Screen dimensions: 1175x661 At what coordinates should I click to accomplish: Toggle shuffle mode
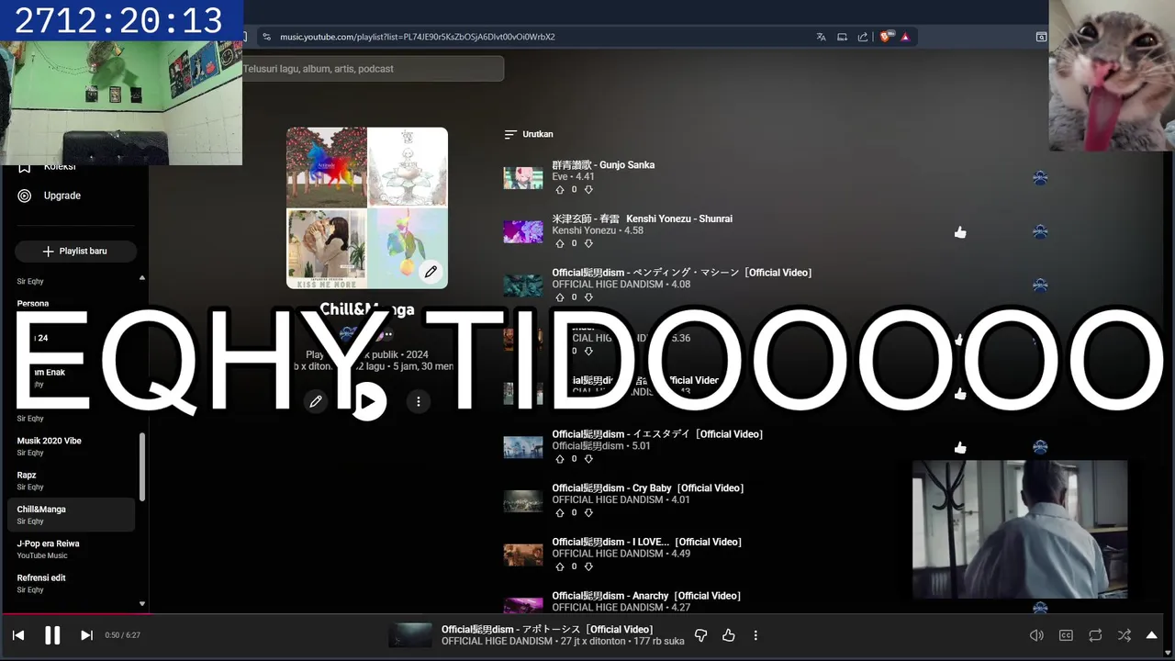coord(1125,635)
